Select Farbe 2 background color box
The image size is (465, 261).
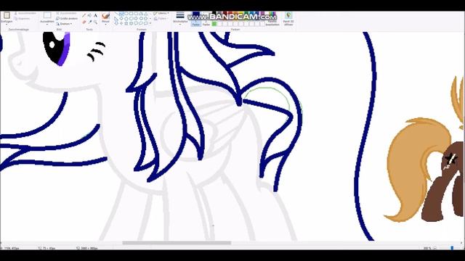click(206, 19)
